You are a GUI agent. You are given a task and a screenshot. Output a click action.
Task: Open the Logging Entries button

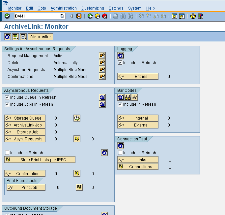[138, 76]
